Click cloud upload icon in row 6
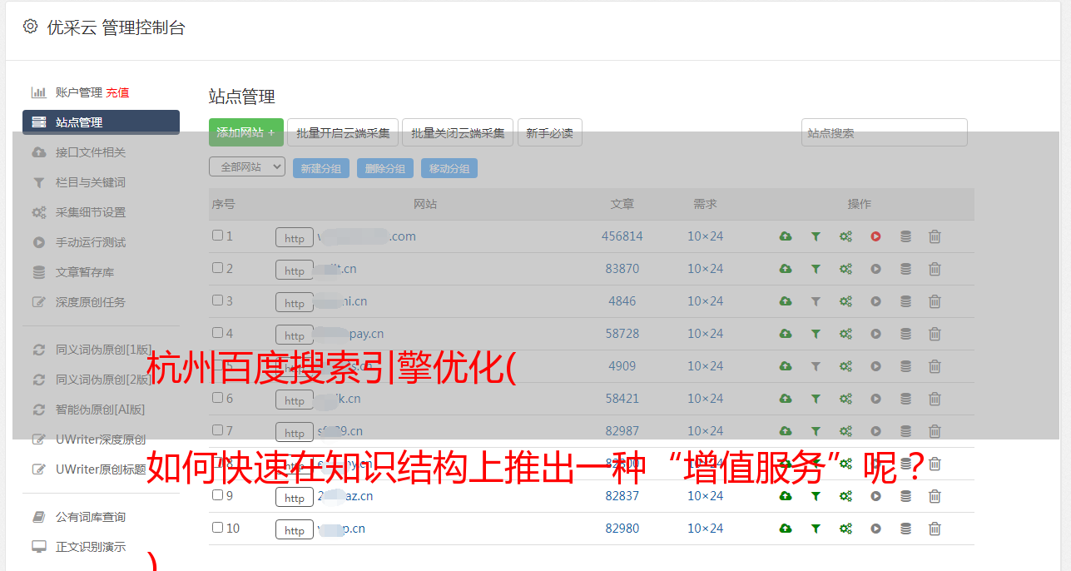 point(785,399)
